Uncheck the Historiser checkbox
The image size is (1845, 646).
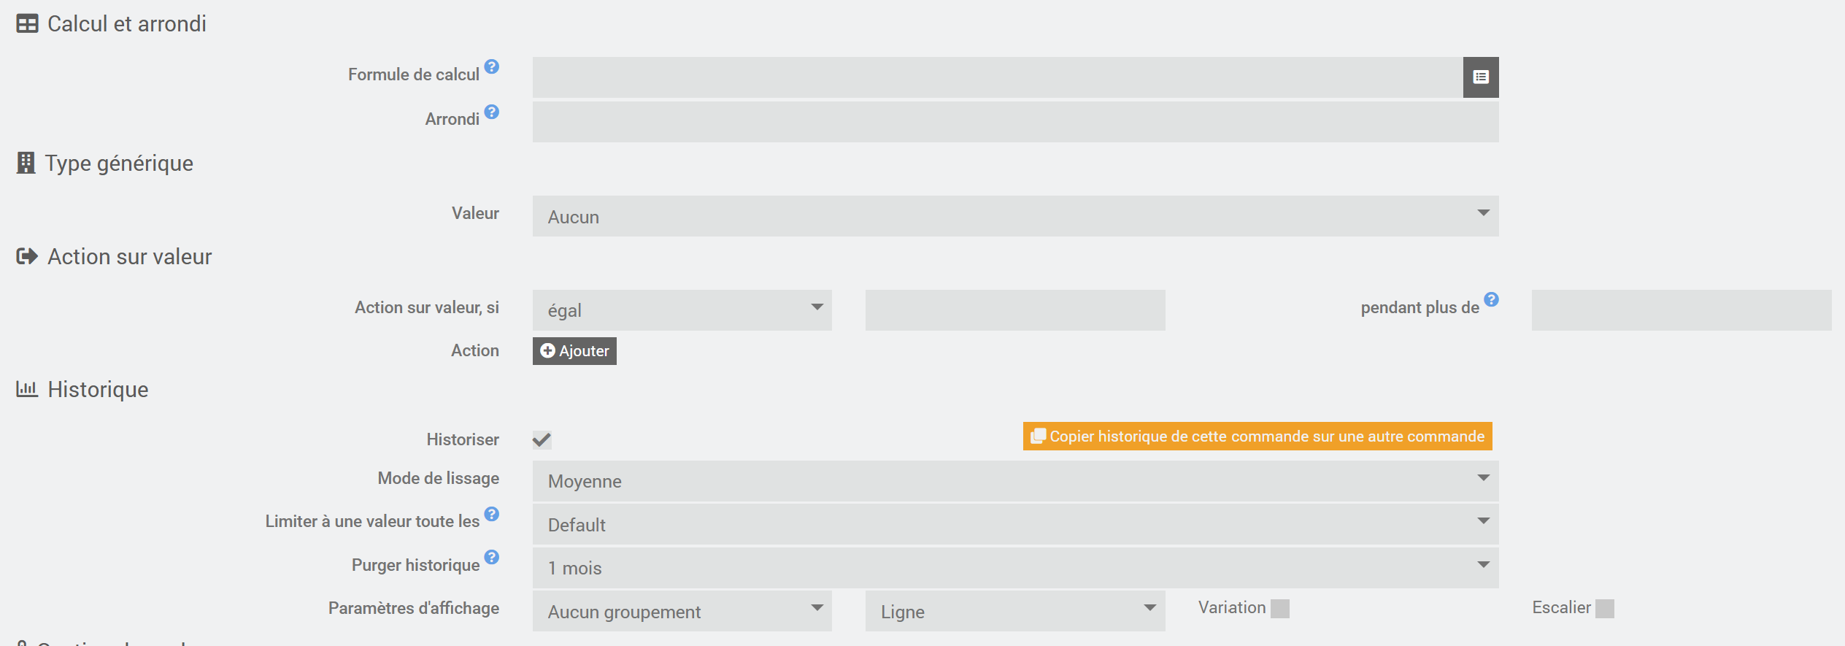pyautogui.click(x=542, y=439)
